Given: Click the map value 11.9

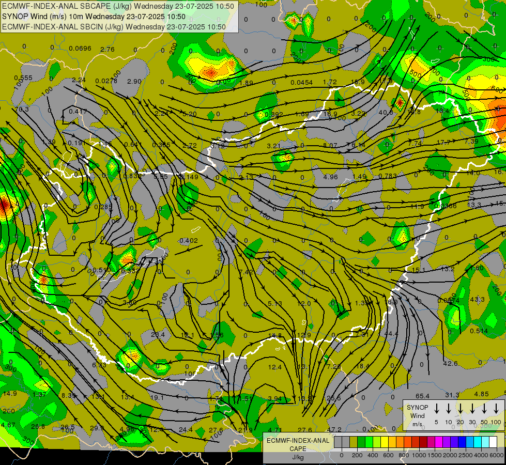Looking at the screenshot, I should pyautogui.click(x=417, y=207).
